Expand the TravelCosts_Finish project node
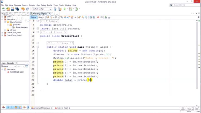This screenshot has height=113, width=201. (2, 33)
